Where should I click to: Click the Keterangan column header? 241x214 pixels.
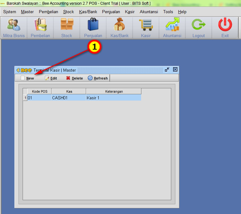114,91
